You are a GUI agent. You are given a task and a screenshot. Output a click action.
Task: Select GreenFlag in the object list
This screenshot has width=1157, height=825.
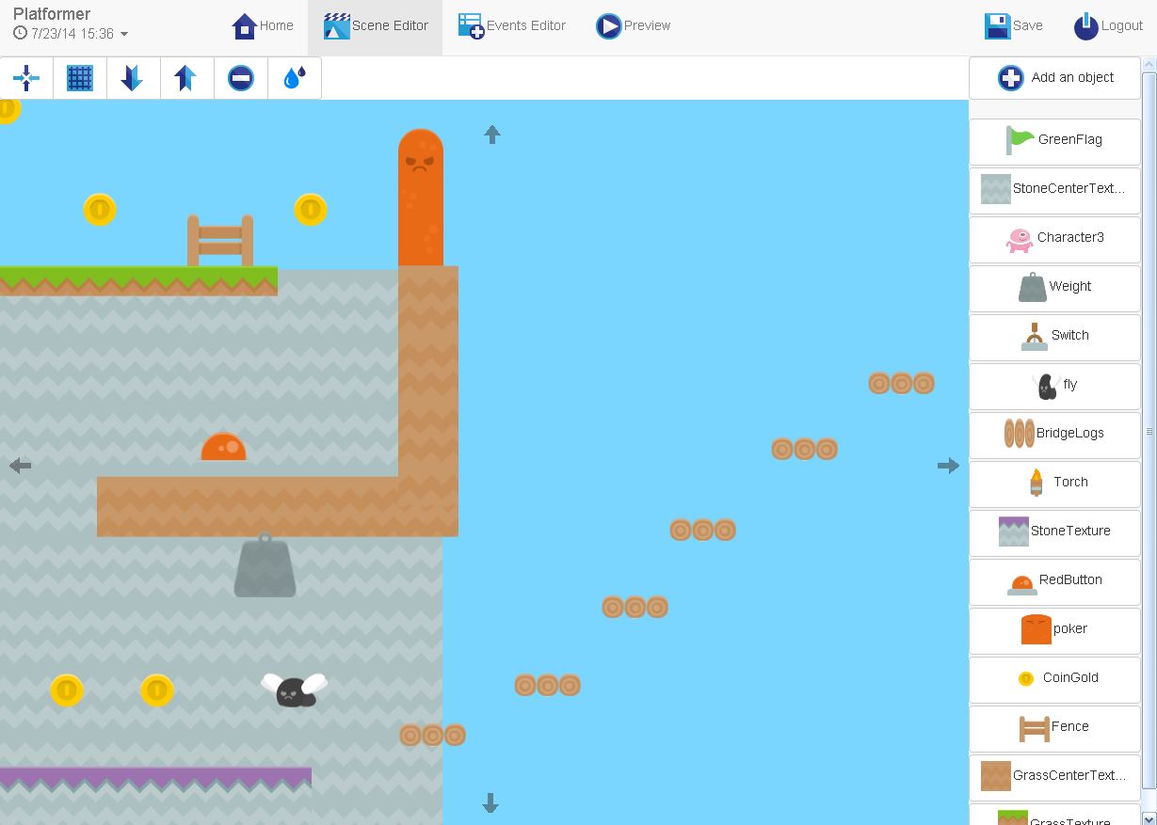click(1054, 139)
